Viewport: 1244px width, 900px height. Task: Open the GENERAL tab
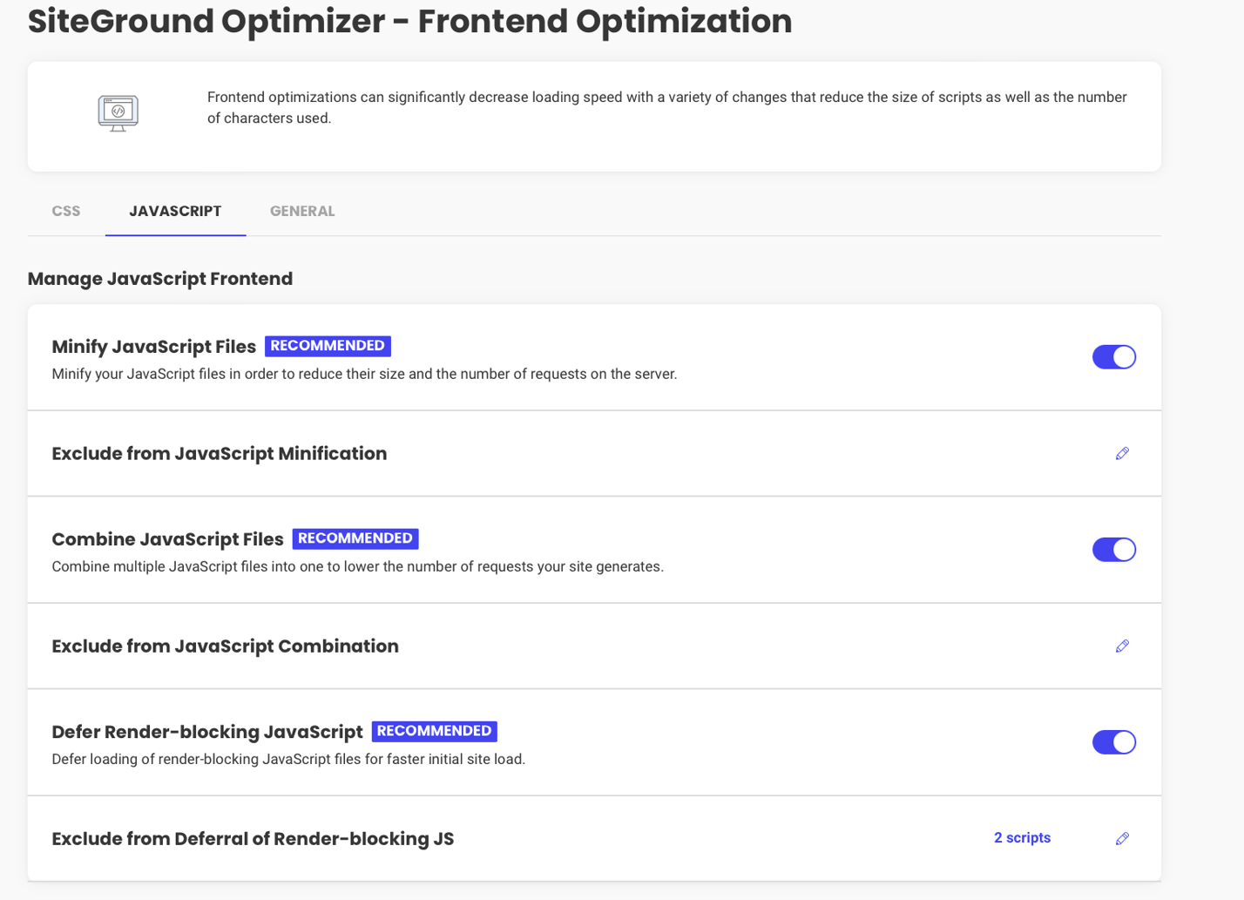click(x=301, y=211)
